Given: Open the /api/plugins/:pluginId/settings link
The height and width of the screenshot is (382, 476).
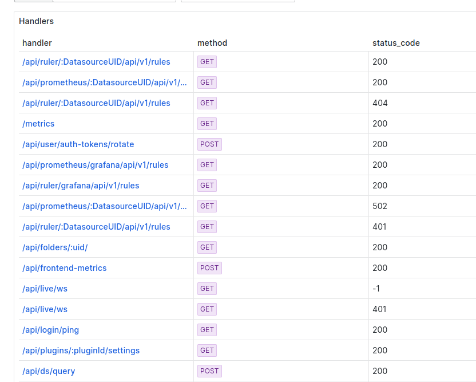Looking at the screenshot, I should (81, 350).
